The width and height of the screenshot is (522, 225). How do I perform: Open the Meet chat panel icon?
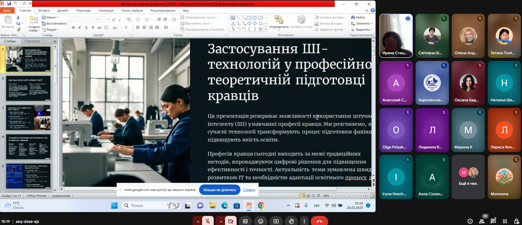[x=493, y=221]
